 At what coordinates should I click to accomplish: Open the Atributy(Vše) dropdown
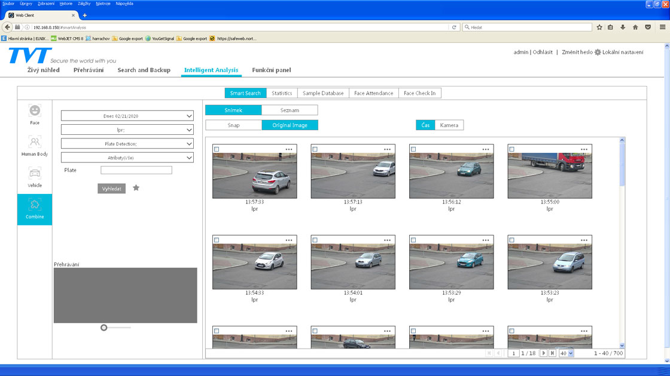(x=127, y=158)
